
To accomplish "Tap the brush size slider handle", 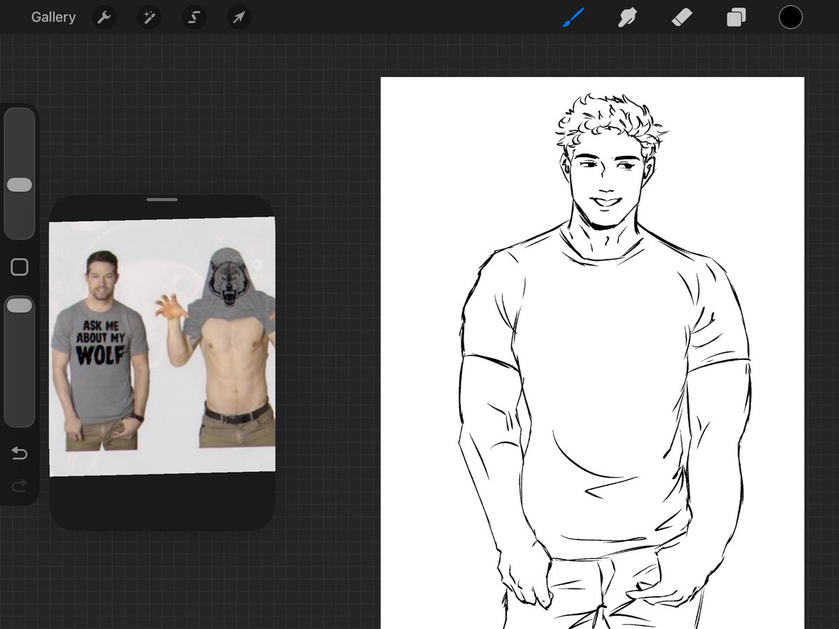I will (20, 185).
